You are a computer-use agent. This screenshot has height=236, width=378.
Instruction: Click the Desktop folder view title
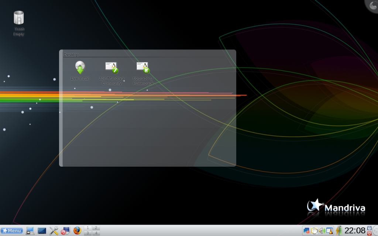tap(71, 55)
